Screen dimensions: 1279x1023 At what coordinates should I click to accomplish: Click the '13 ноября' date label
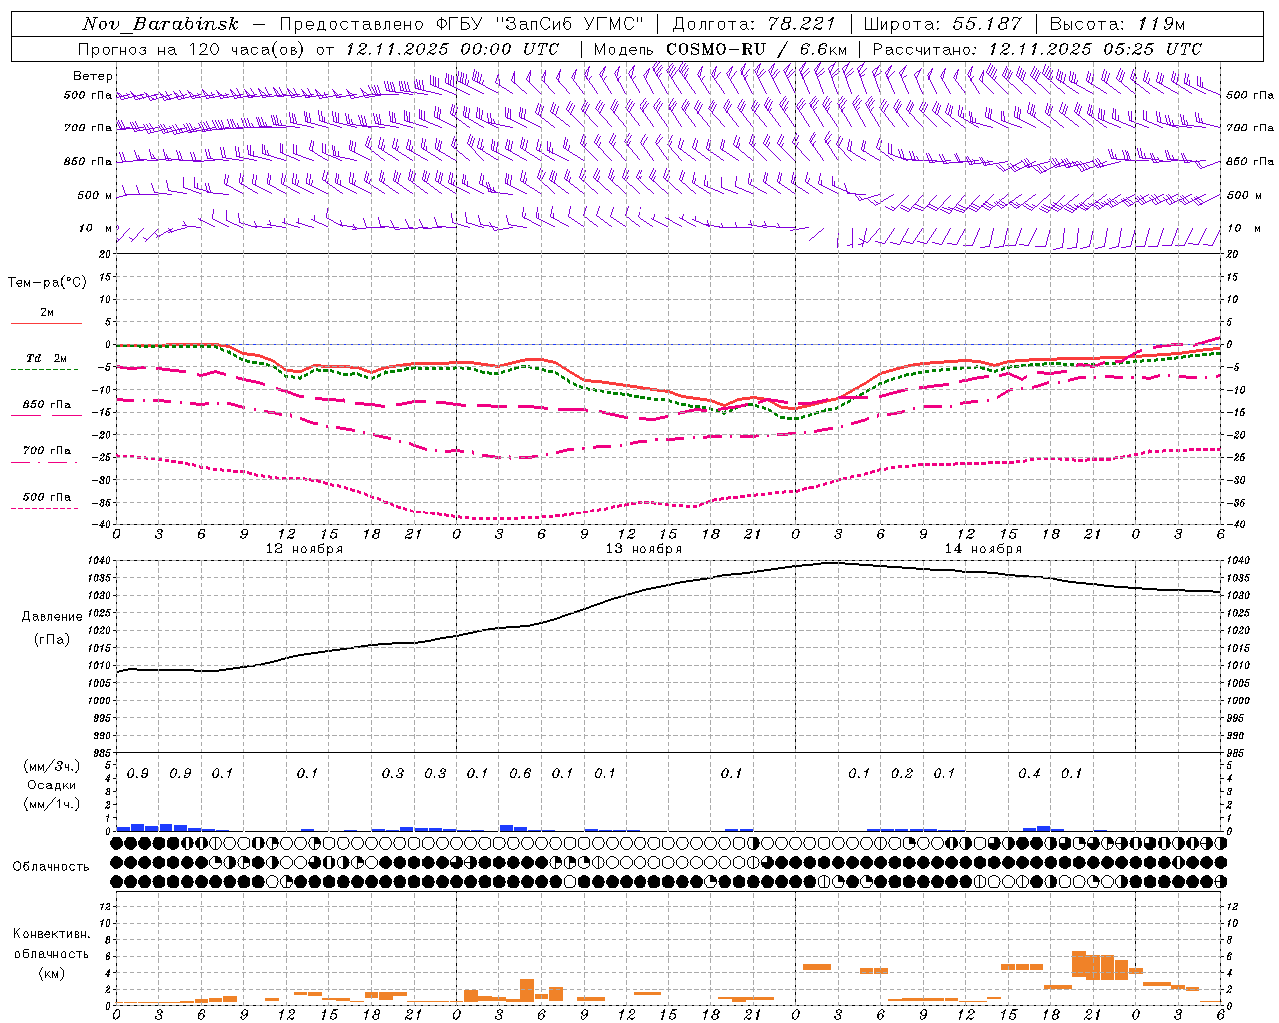coord(643,549)
